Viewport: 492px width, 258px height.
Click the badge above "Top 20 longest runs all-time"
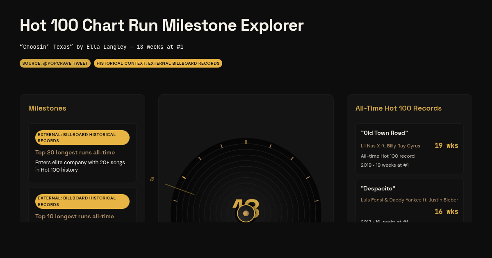82,138
